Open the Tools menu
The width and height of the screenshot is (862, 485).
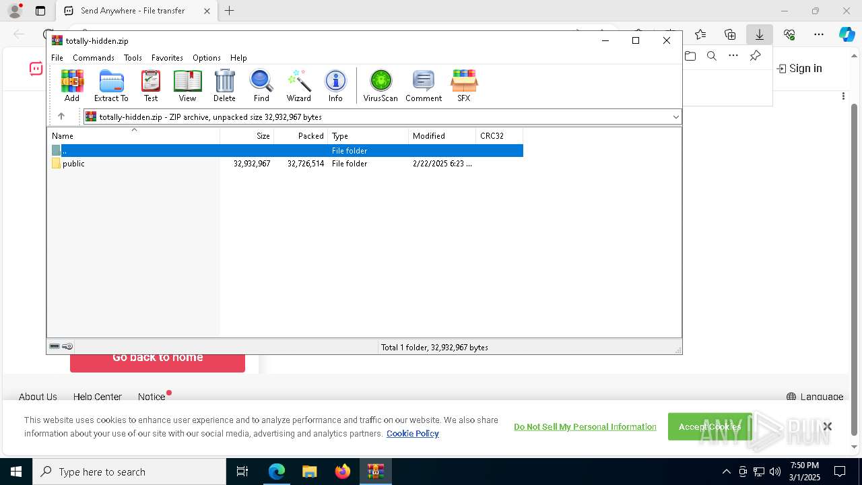[133, 58]
